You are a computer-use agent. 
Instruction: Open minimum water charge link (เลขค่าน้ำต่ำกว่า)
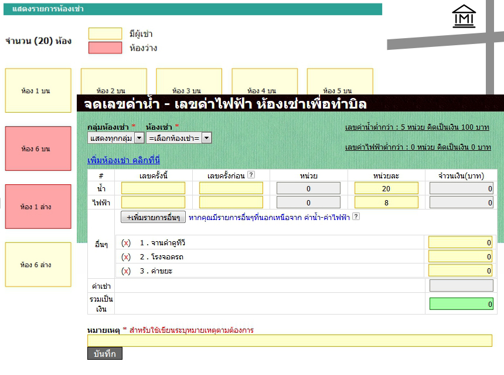pos(417,127)
